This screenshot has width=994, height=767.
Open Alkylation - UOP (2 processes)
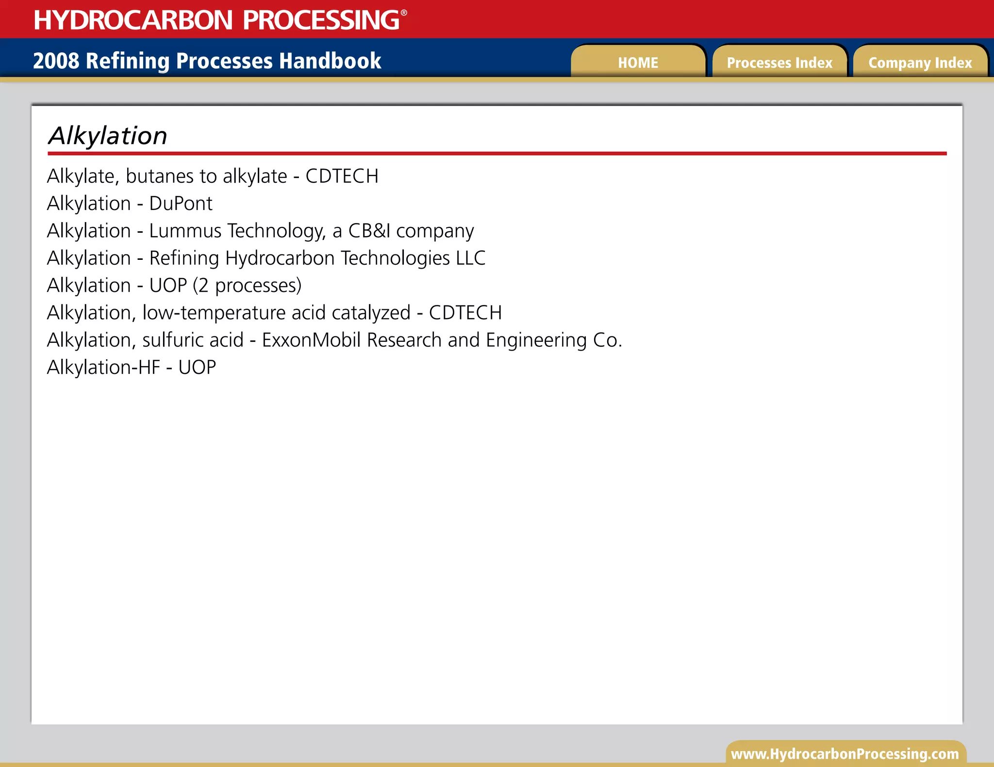coord(174,285)
